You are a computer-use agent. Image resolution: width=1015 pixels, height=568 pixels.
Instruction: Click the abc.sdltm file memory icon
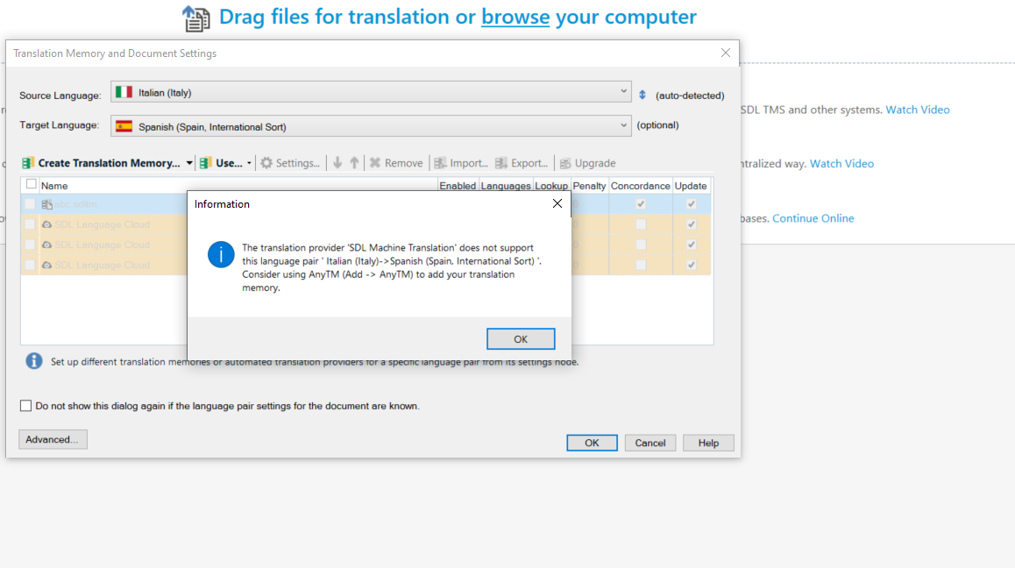pos(47,204)
